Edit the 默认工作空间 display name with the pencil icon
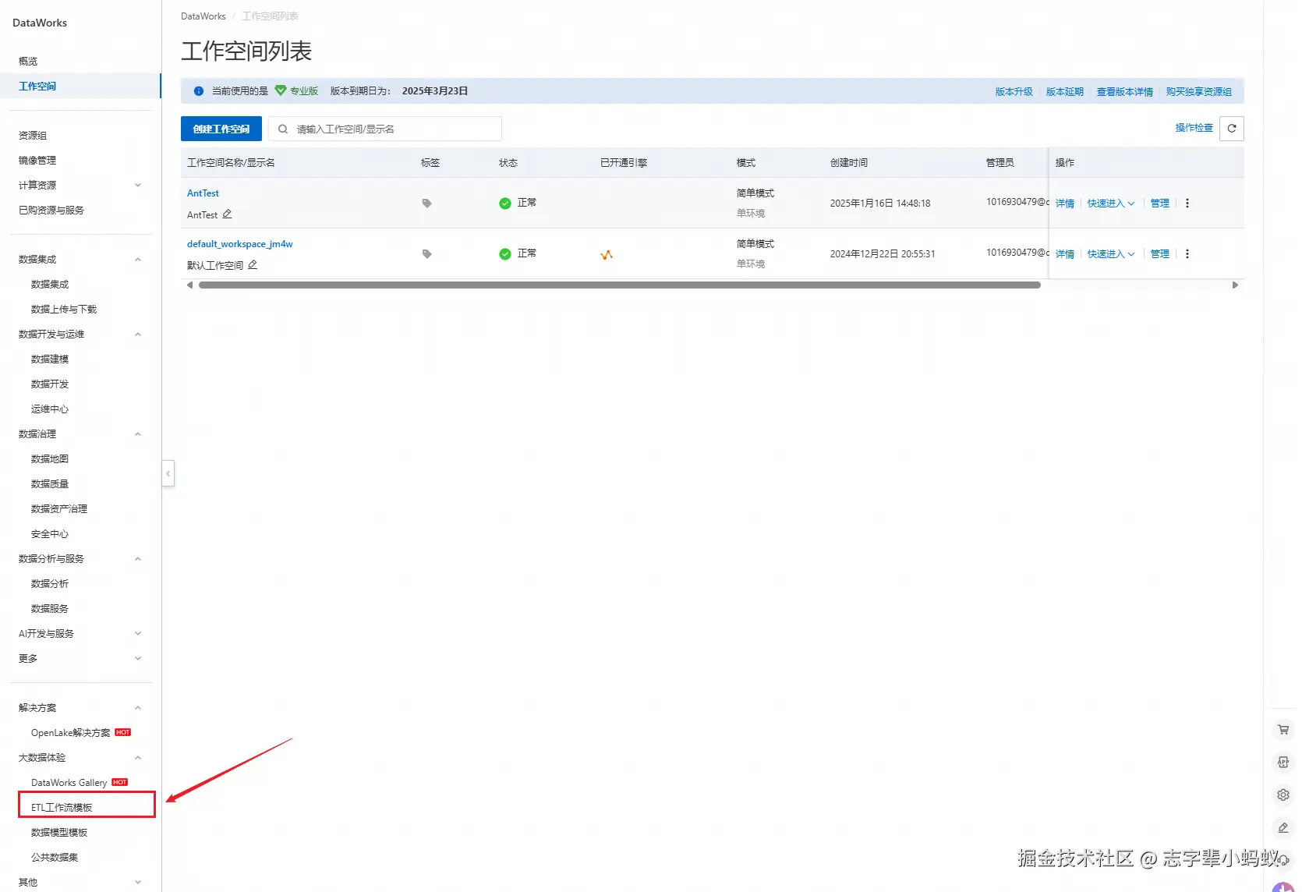This screenshot has height=892, width=1302. pos(253,264)
